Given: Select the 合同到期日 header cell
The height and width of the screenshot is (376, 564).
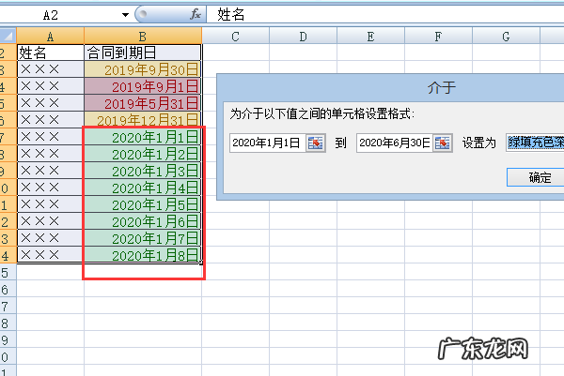Looking at the screenshot, I should point(142,53).
